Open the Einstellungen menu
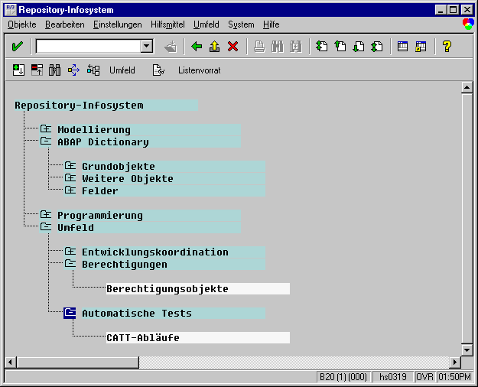 tap(117, 24)
